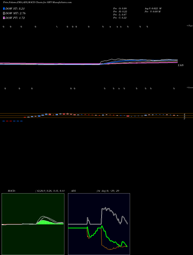Click the MACD panel title label
The image size is (193, 255).
[x=12, y=191]
